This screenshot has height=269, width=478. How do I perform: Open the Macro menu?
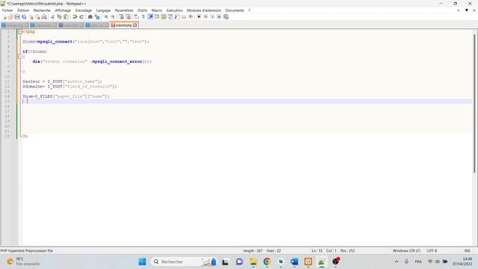pos(157,10)
